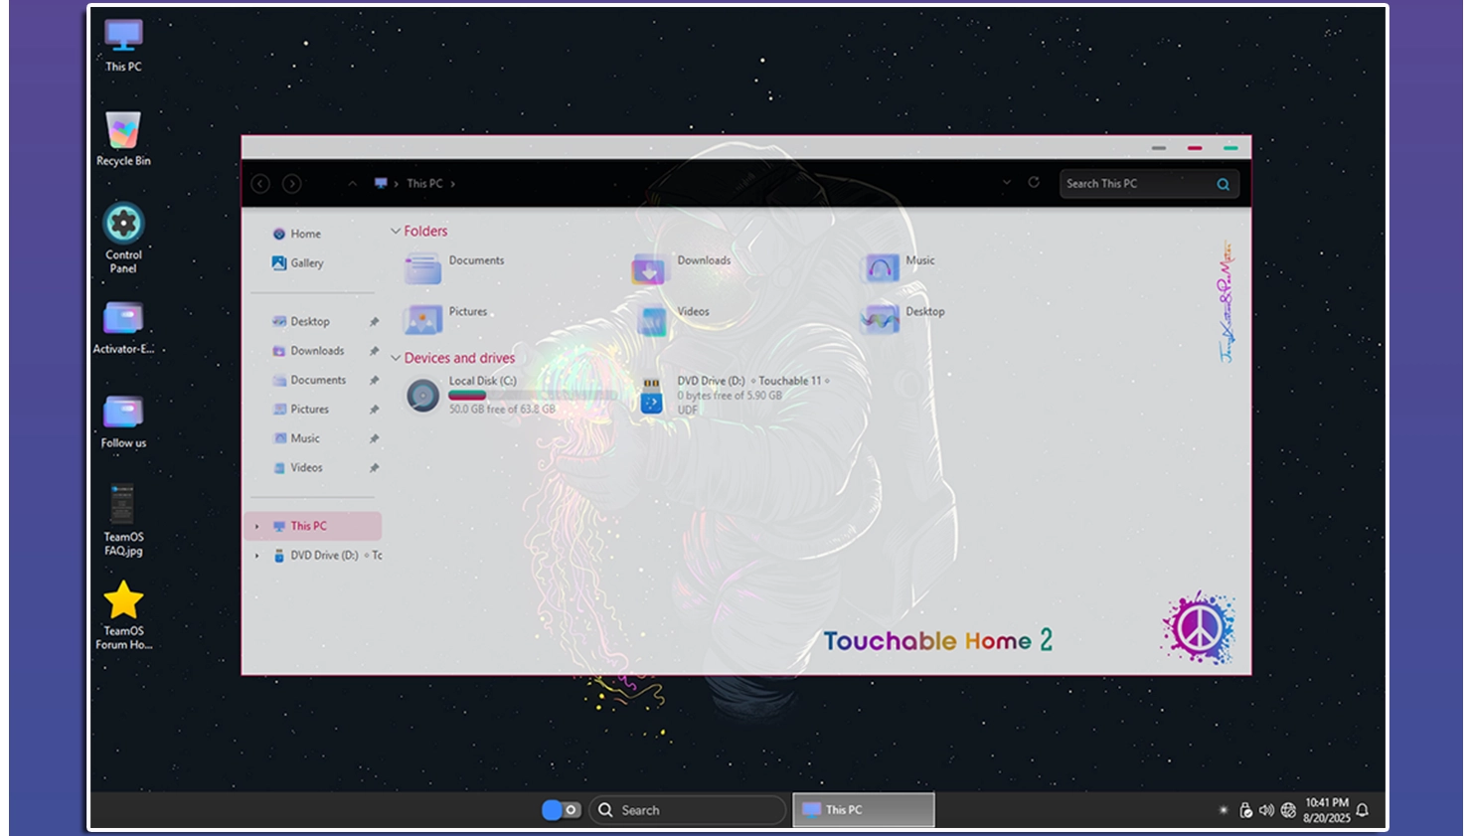Click the refresh icon in address bar
This screenshot has height=836, width=1473.
[1034, 183]
